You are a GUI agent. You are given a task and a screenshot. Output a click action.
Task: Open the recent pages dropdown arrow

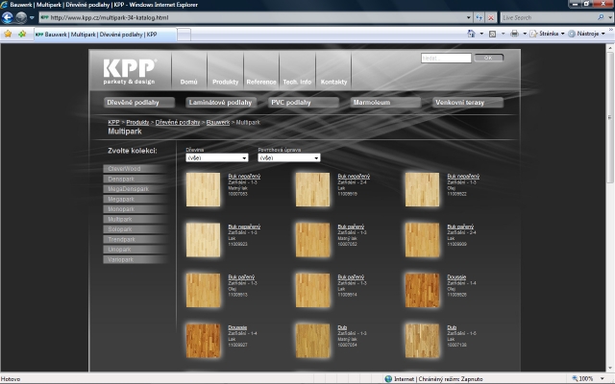[x=32, y=18]
